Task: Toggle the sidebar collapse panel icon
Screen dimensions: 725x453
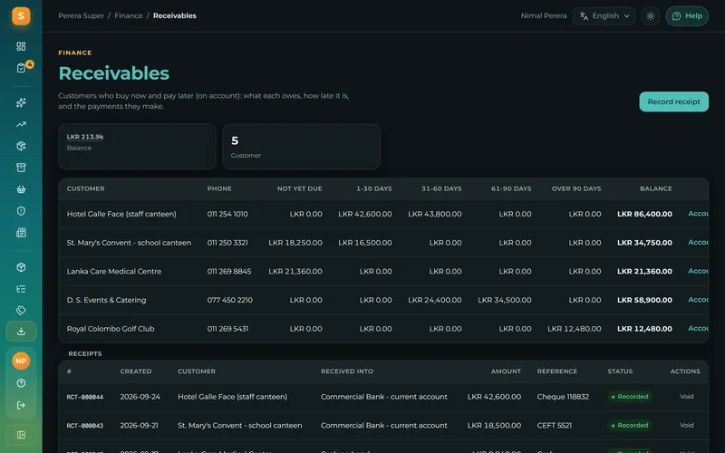Action: click(21, 435)
